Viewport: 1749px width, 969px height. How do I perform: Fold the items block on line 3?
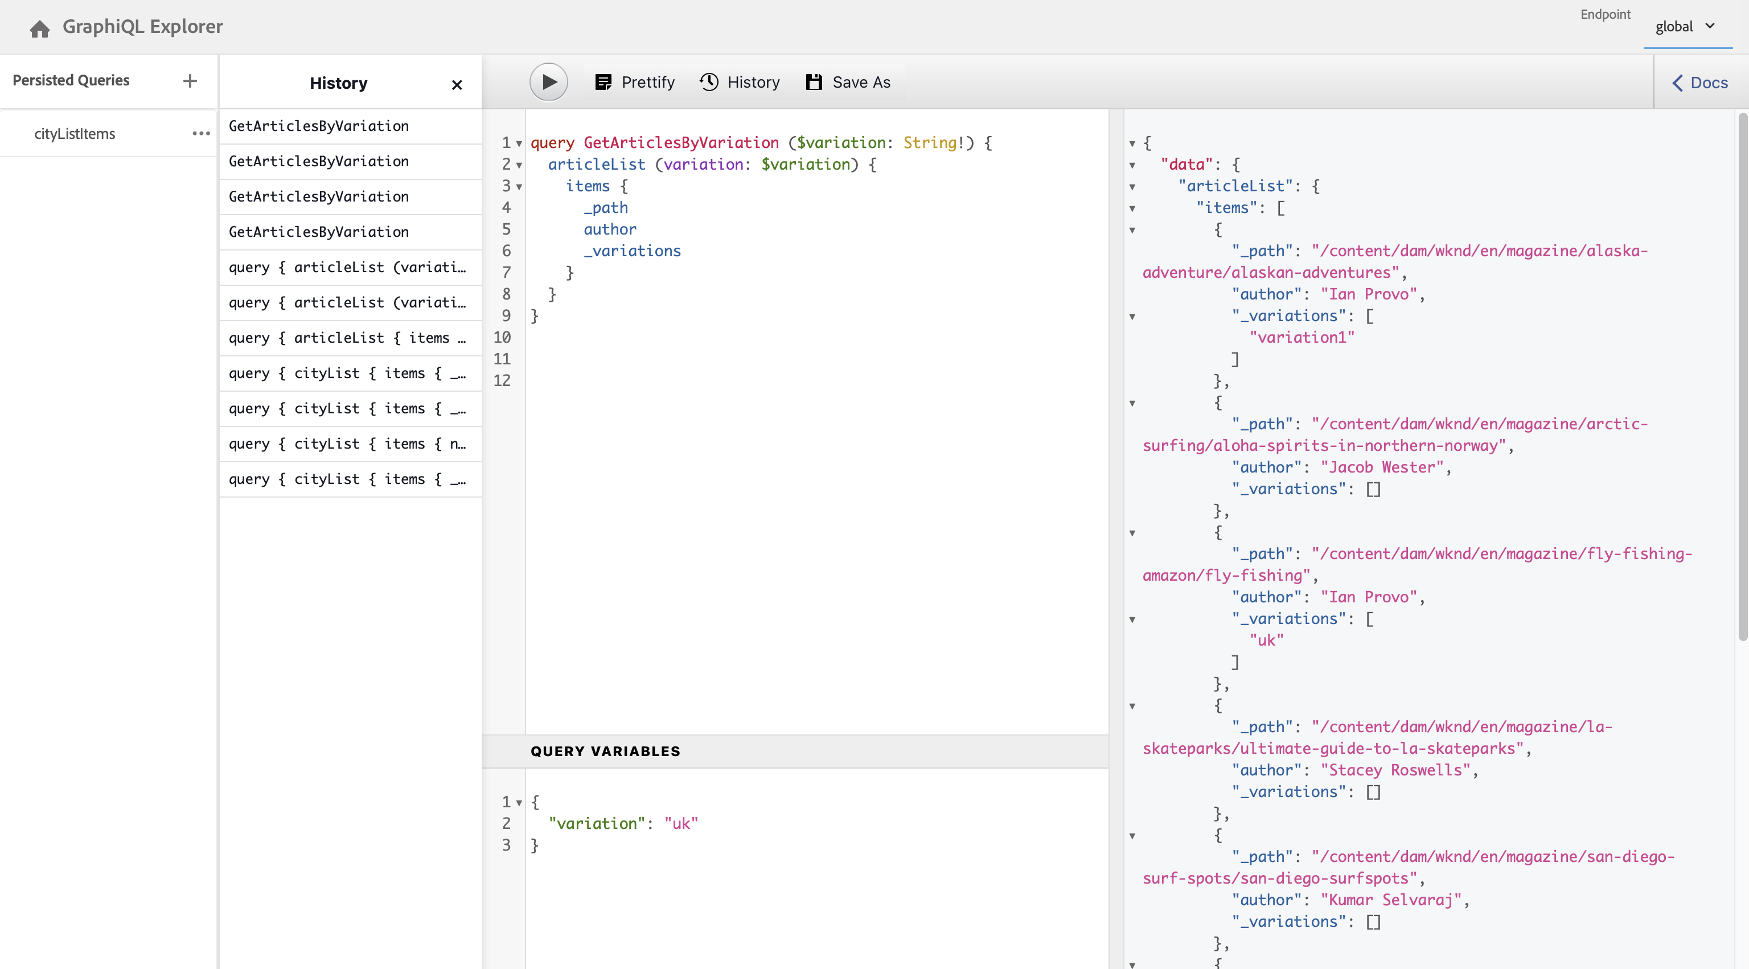tap(519, 187)
